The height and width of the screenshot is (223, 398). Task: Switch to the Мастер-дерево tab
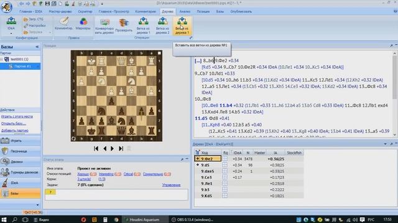[x=60, y=11]
